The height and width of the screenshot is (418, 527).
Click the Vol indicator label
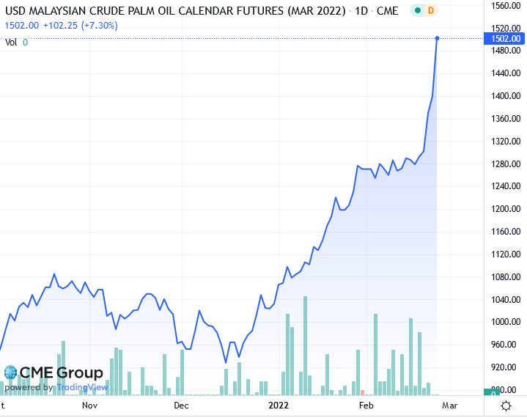pyautogui.click(x=11, y=43)
